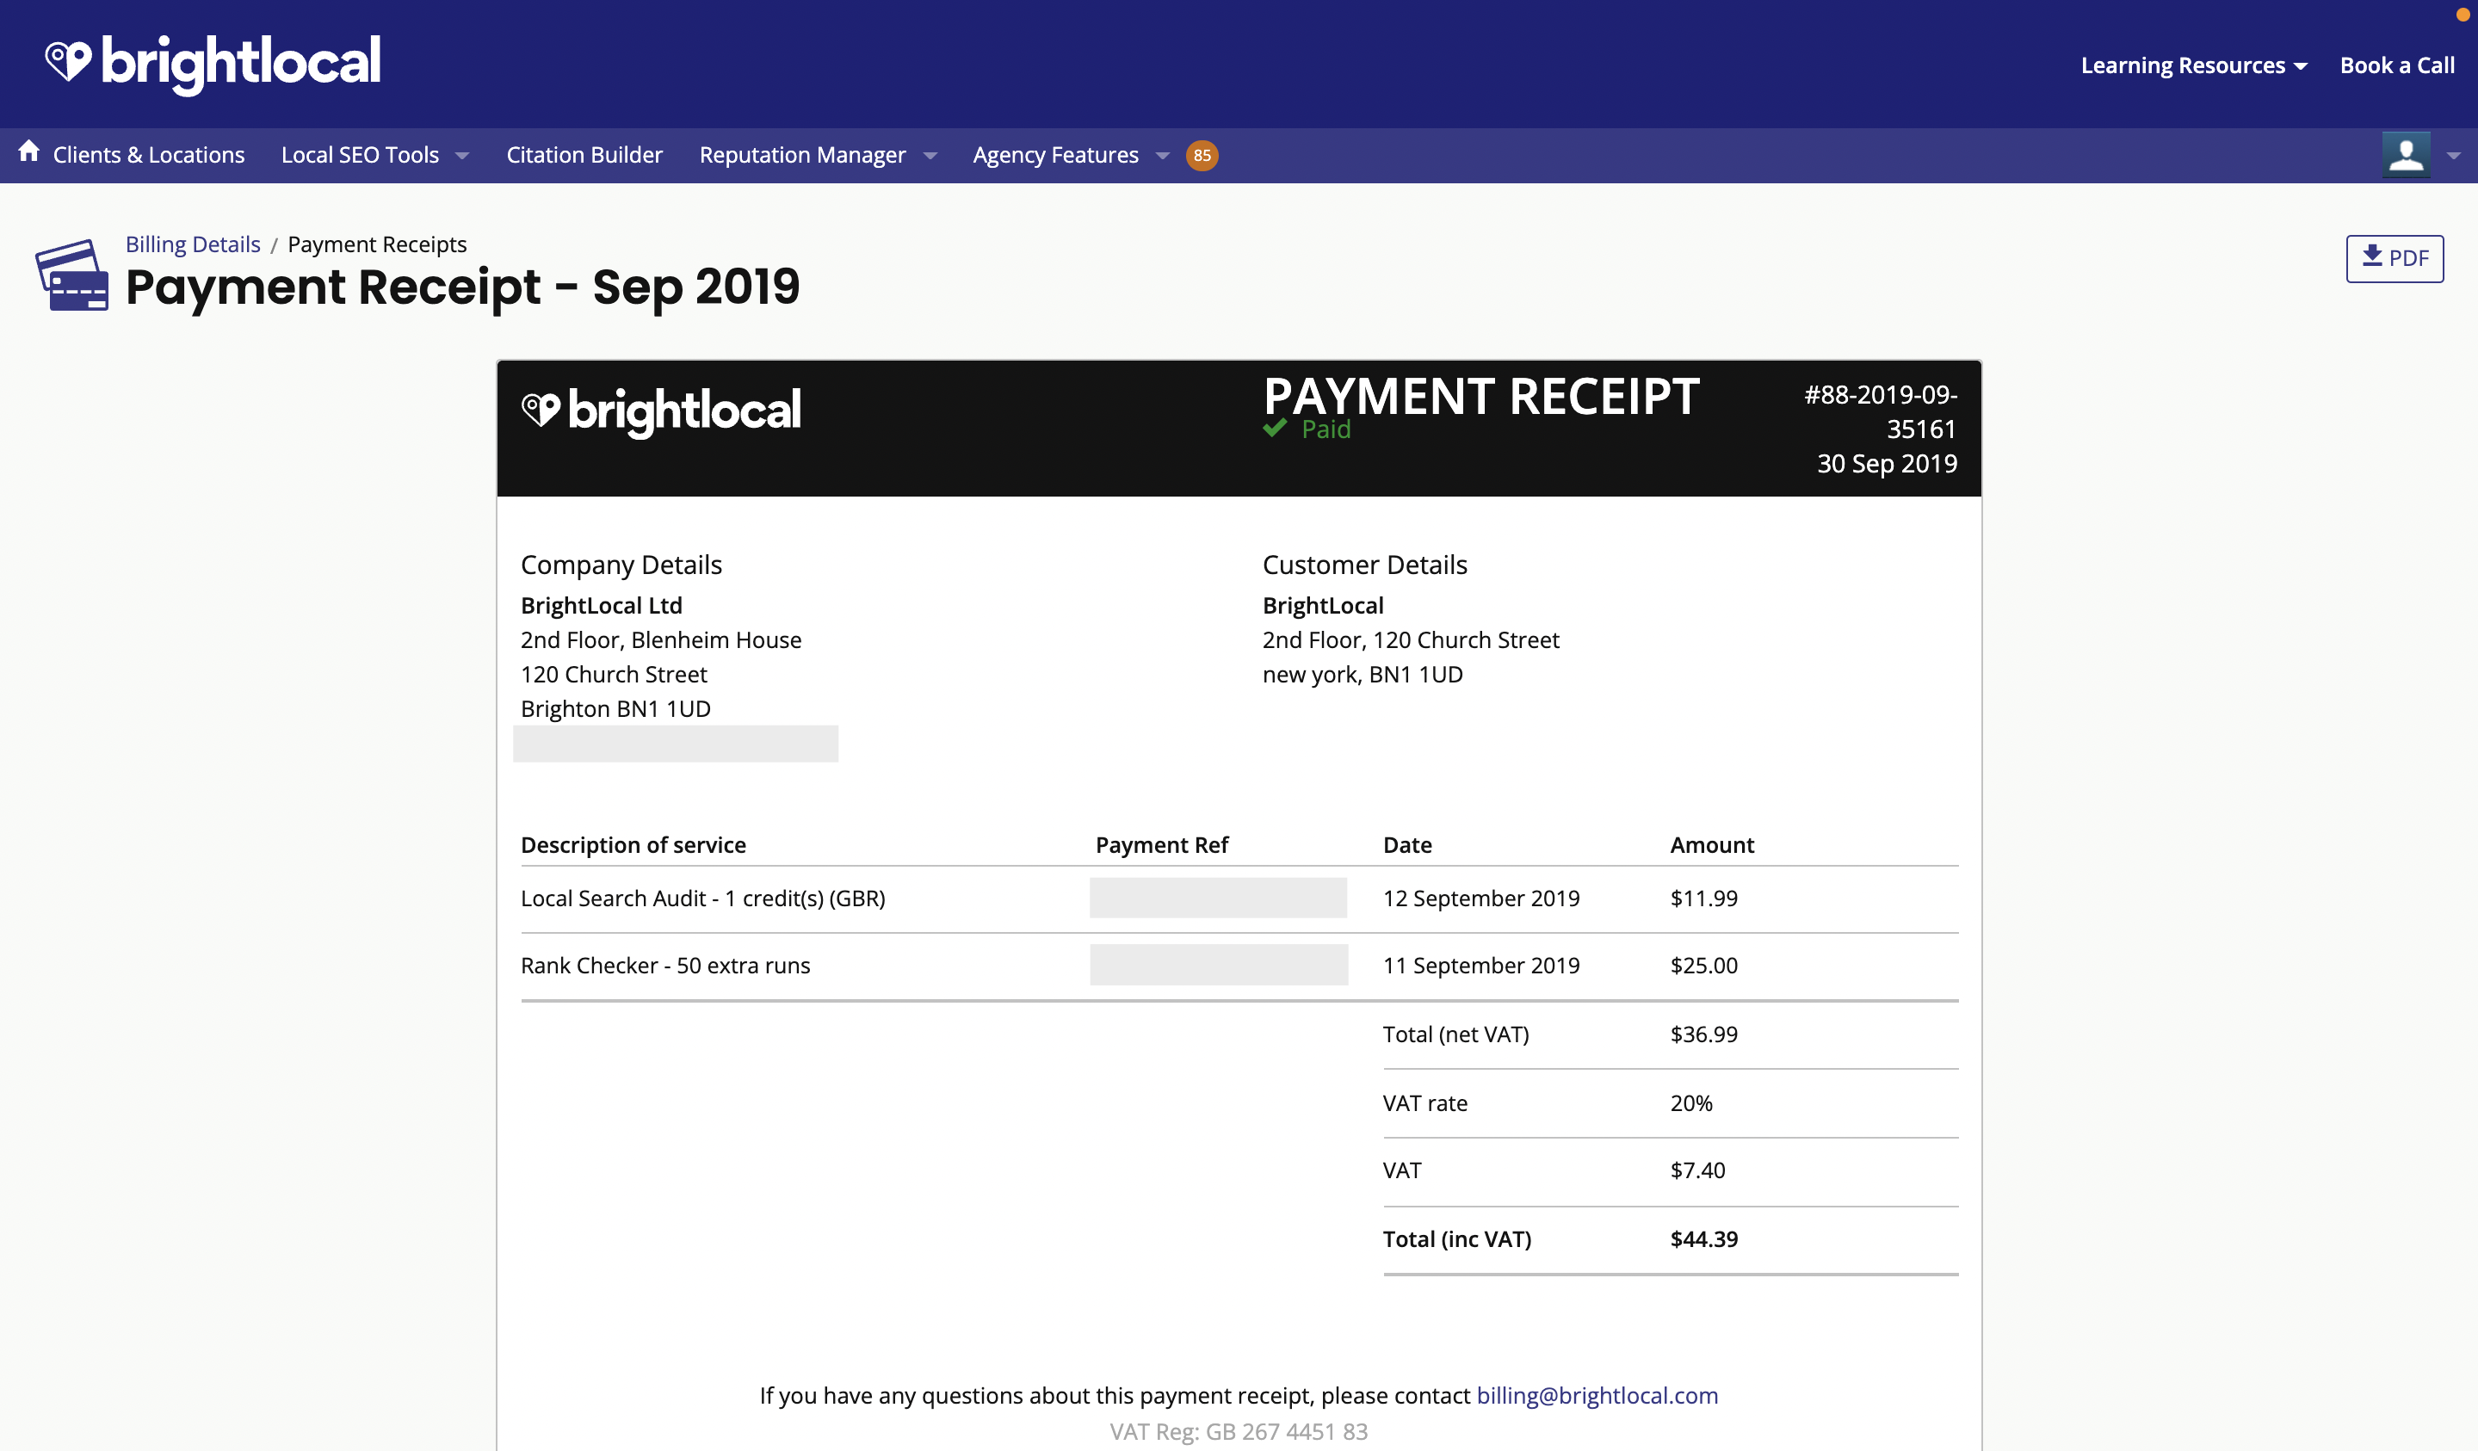Click the green Paid checkmark icon

(1275, 429)
